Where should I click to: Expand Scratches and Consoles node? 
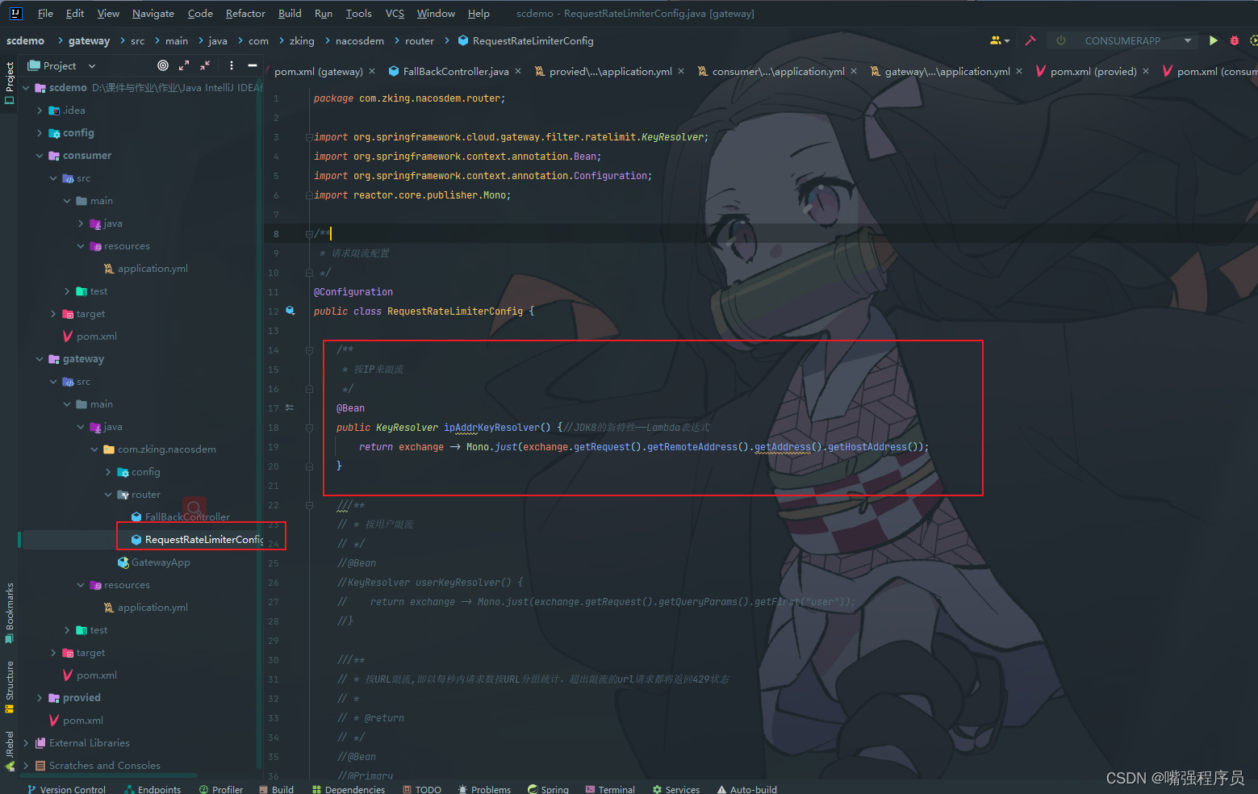[26, 765]
